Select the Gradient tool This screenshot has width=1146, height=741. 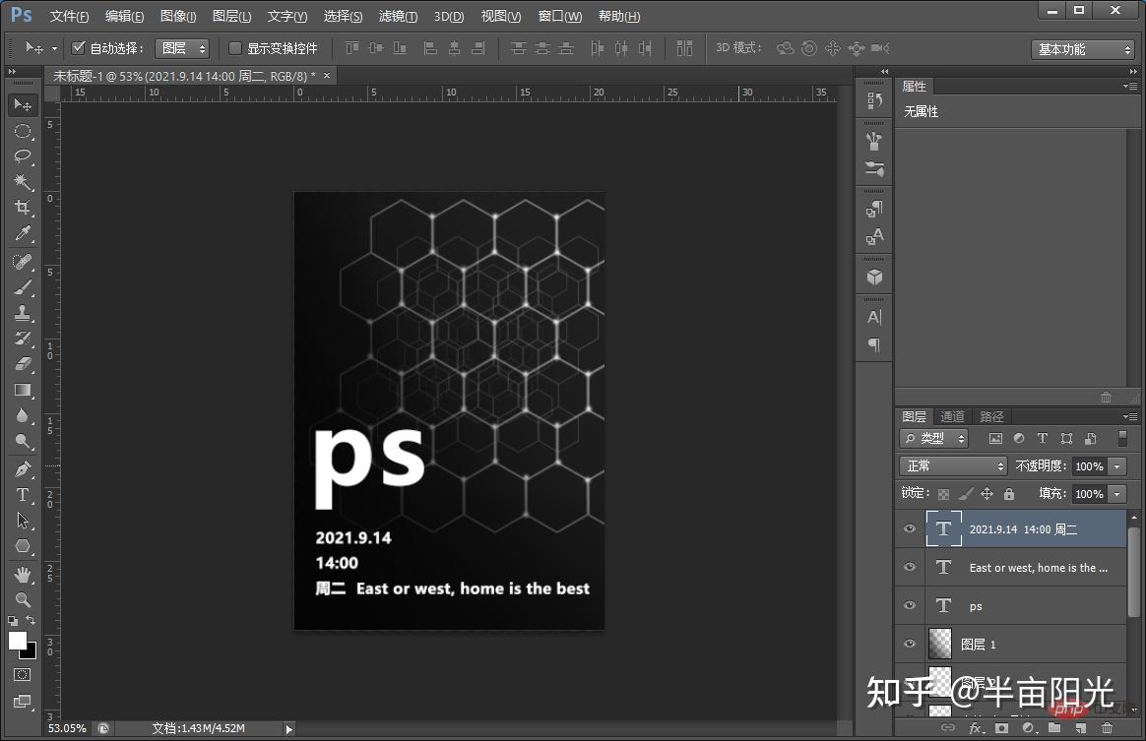23,390
